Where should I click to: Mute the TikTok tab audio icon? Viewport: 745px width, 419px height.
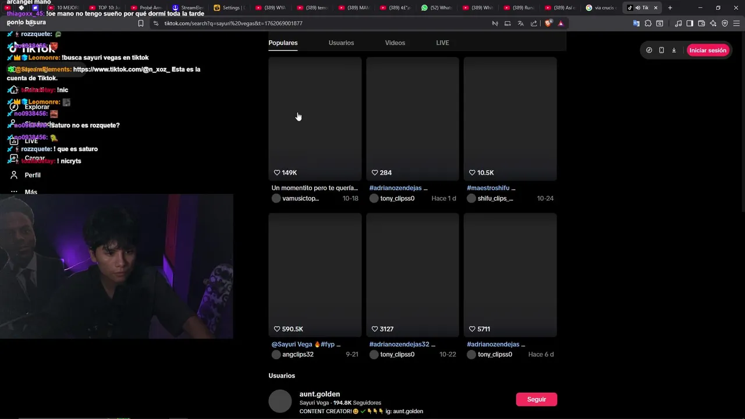pos(638,8)
